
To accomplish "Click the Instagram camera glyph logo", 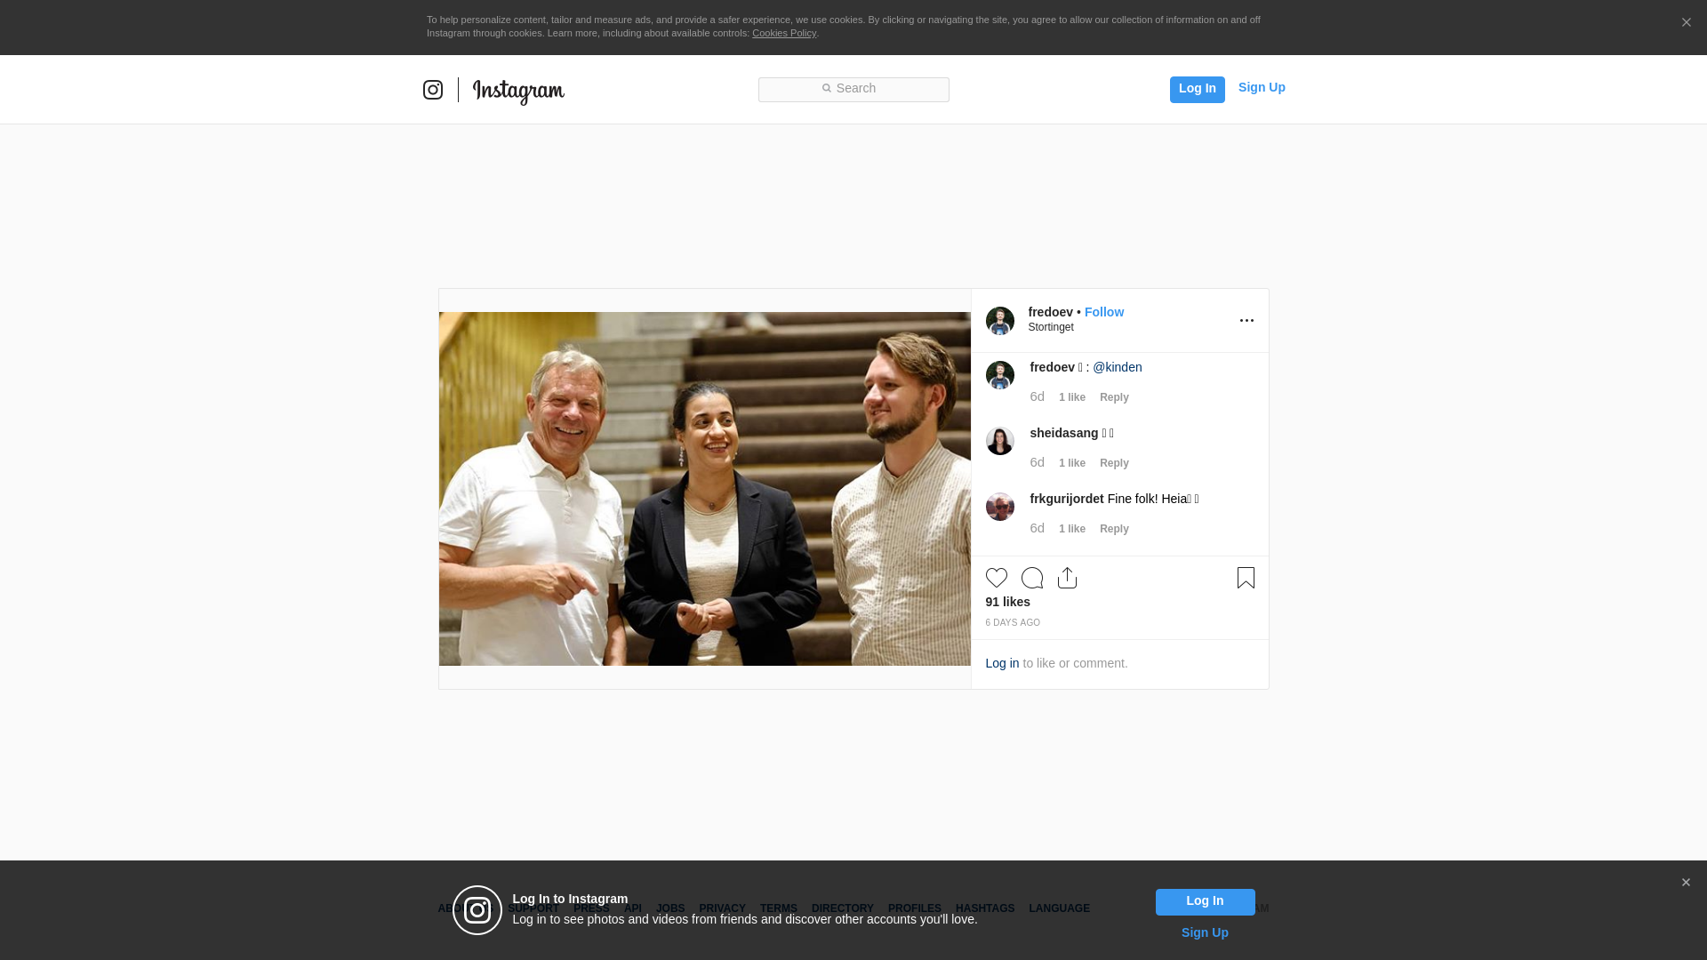I will coord(433,90).
